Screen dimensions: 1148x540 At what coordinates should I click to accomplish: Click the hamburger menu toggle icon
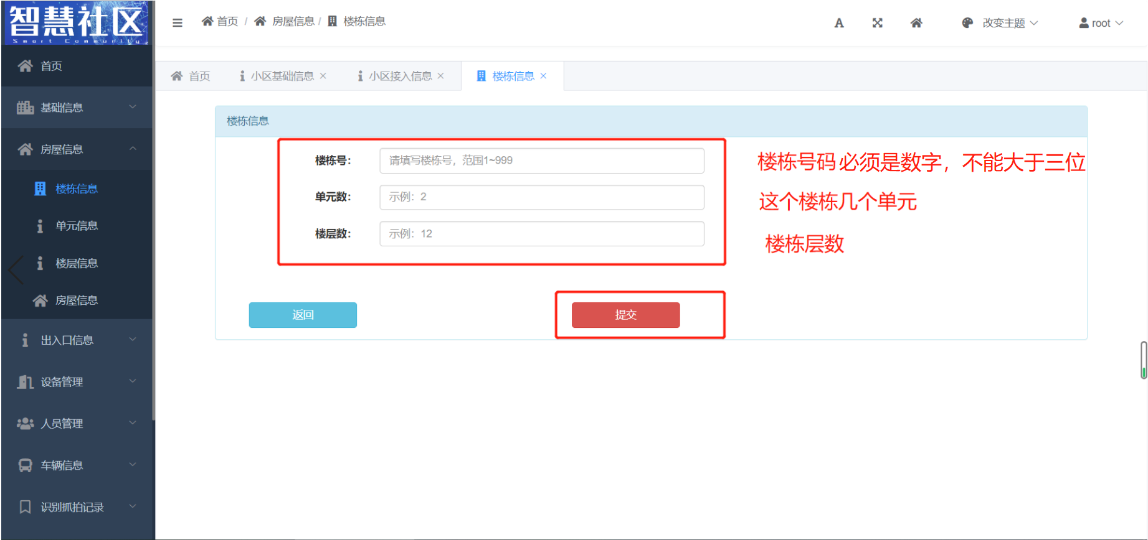pyautogui.click(x=178, y=23)
